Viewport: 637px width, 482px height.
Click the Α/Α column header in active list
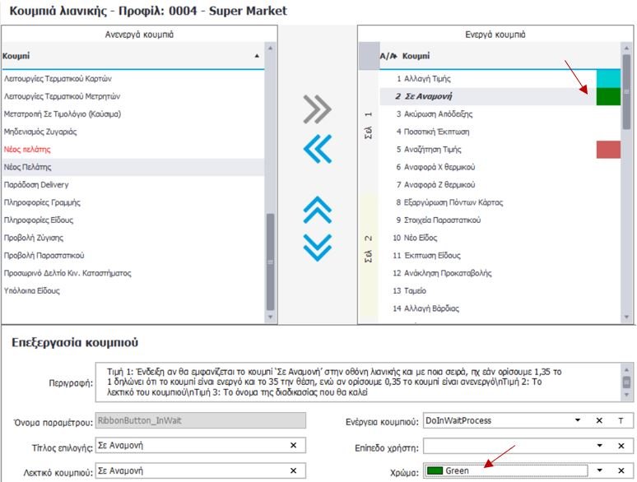388,56
